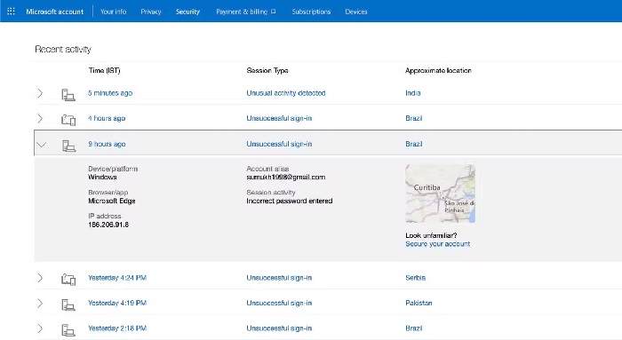This screenshot has width=622, height=340.
Task: Click external link icon next to Payment & billing
Action: [x=274, y=12]
